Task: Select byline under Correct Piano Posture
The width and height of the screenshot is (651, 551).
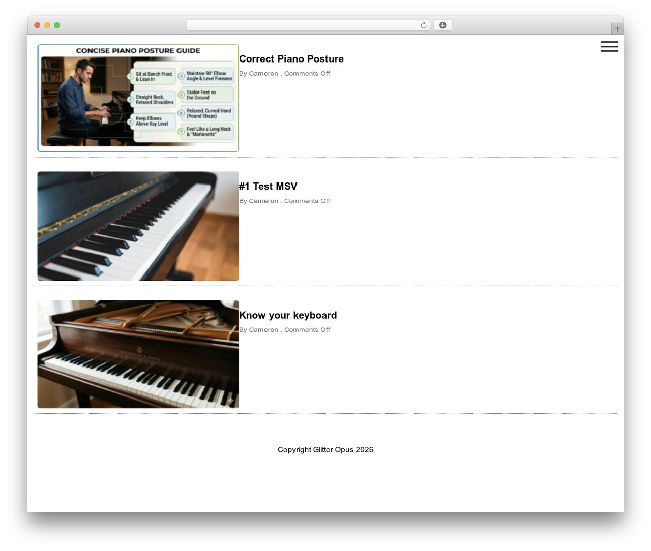Action: click(x=284, y=74)
